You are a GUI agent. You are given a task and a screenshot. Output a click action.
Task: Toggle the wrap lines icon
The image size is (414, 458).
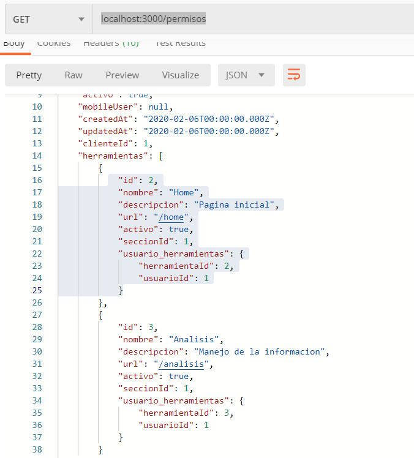294,75
